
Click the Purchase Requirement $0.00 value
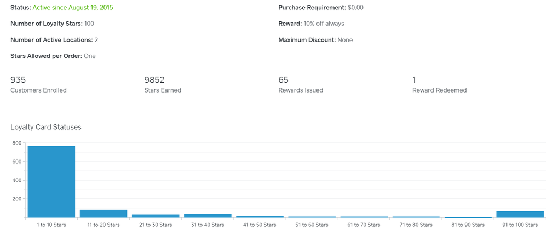[355, 8]
